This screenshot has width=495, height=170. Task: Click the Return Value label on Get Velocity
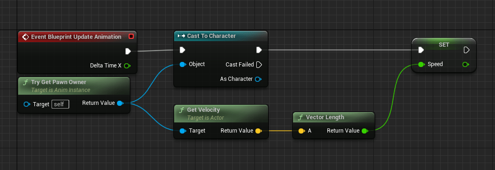pyautogui.click(x=237, y=131)
